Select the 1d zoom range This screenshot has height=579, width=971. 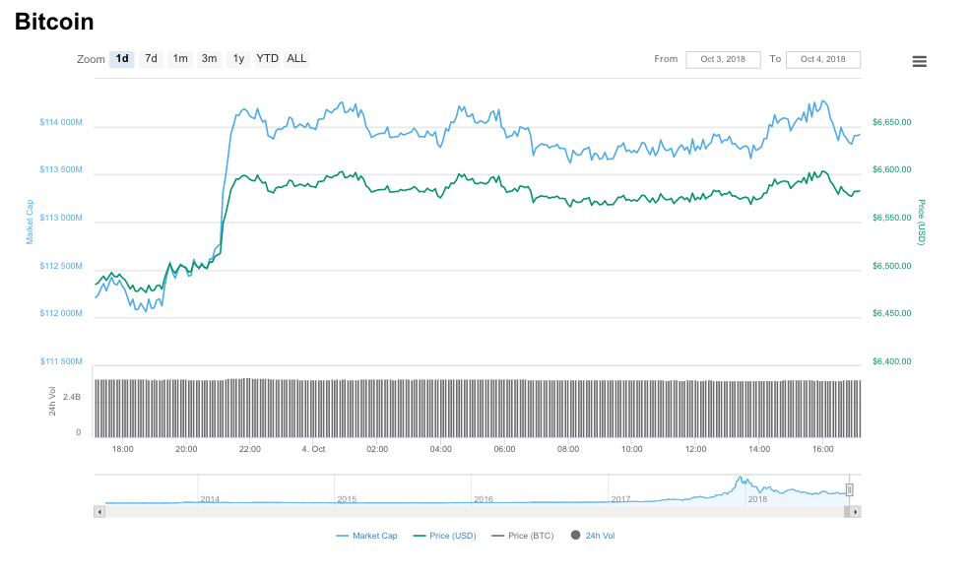[122, 59]
